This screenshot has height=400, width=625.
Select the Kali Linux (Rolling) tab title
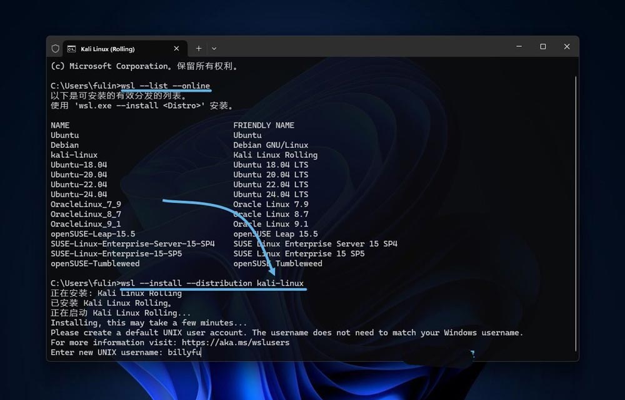[x=107, y=49]
